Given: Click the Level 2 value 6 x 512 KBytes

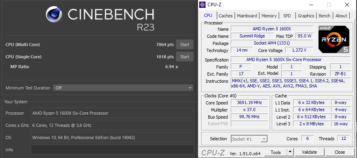Looking at the screenshot, I should click(x=312, y=117).
